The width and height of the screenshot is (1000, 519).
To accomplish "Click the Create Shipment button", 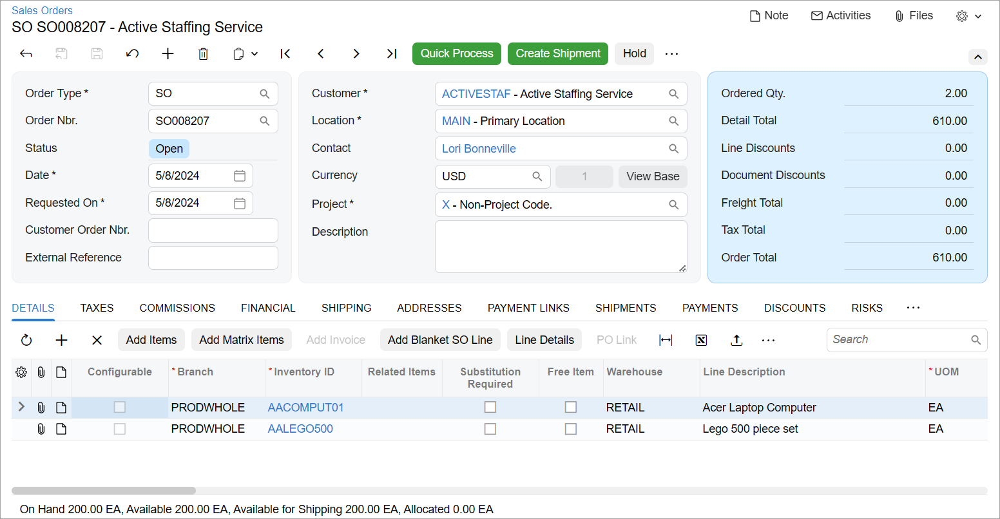I will click(558, 53).
